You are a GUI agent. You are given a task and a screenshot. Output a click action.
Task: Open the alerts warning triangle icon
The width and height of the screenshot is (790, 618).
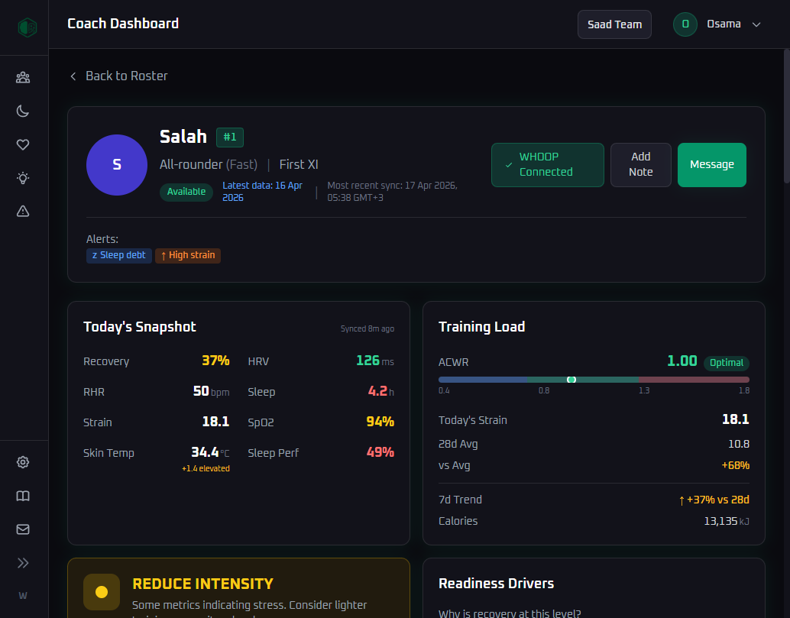[x=23, y=212]
